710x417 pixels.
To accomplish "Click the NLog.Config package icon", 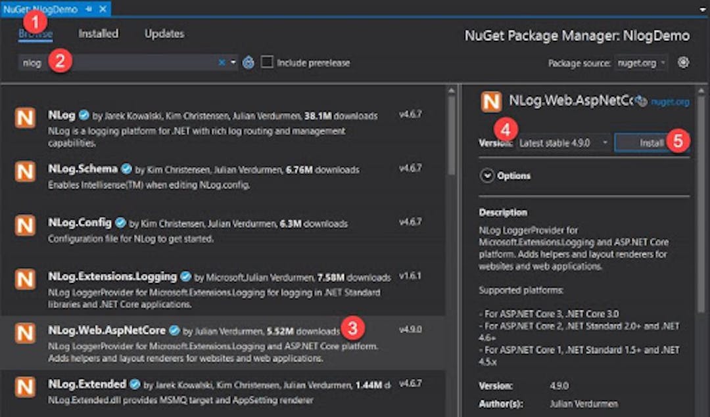I will pyautogui.click(x=25, y=226).
